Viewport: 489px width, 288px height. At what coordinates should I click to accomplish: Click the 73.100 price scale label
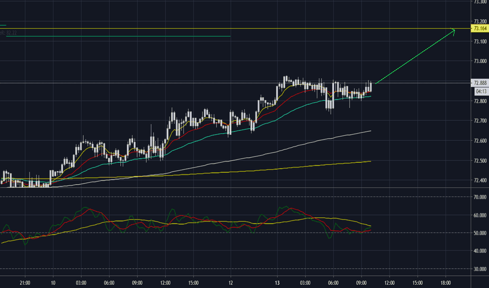click(x=479, y=41)
